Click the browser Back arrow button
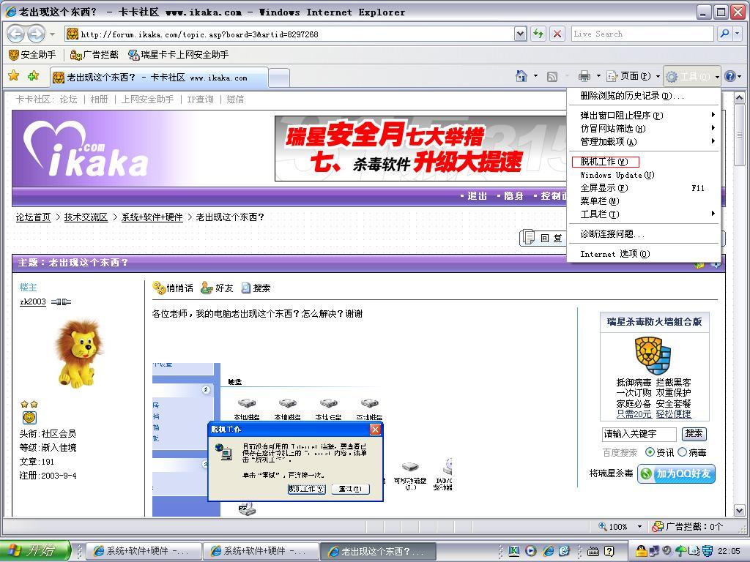 pyautogui.click(x=16, y=34)
